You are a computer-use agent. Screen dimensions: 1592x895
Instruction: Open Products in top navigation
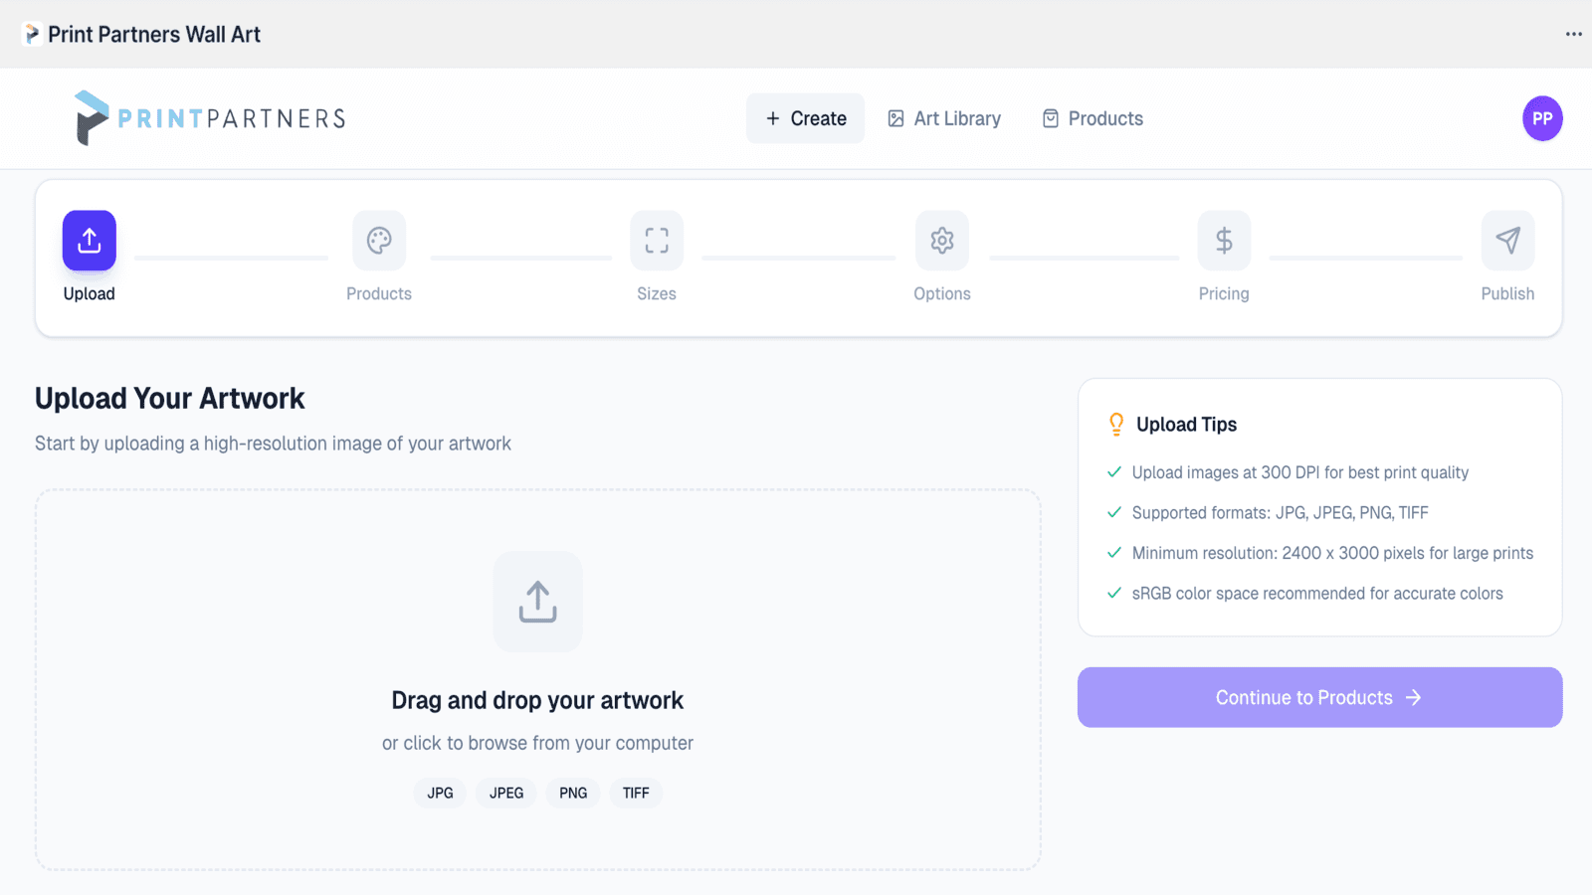1093,118
